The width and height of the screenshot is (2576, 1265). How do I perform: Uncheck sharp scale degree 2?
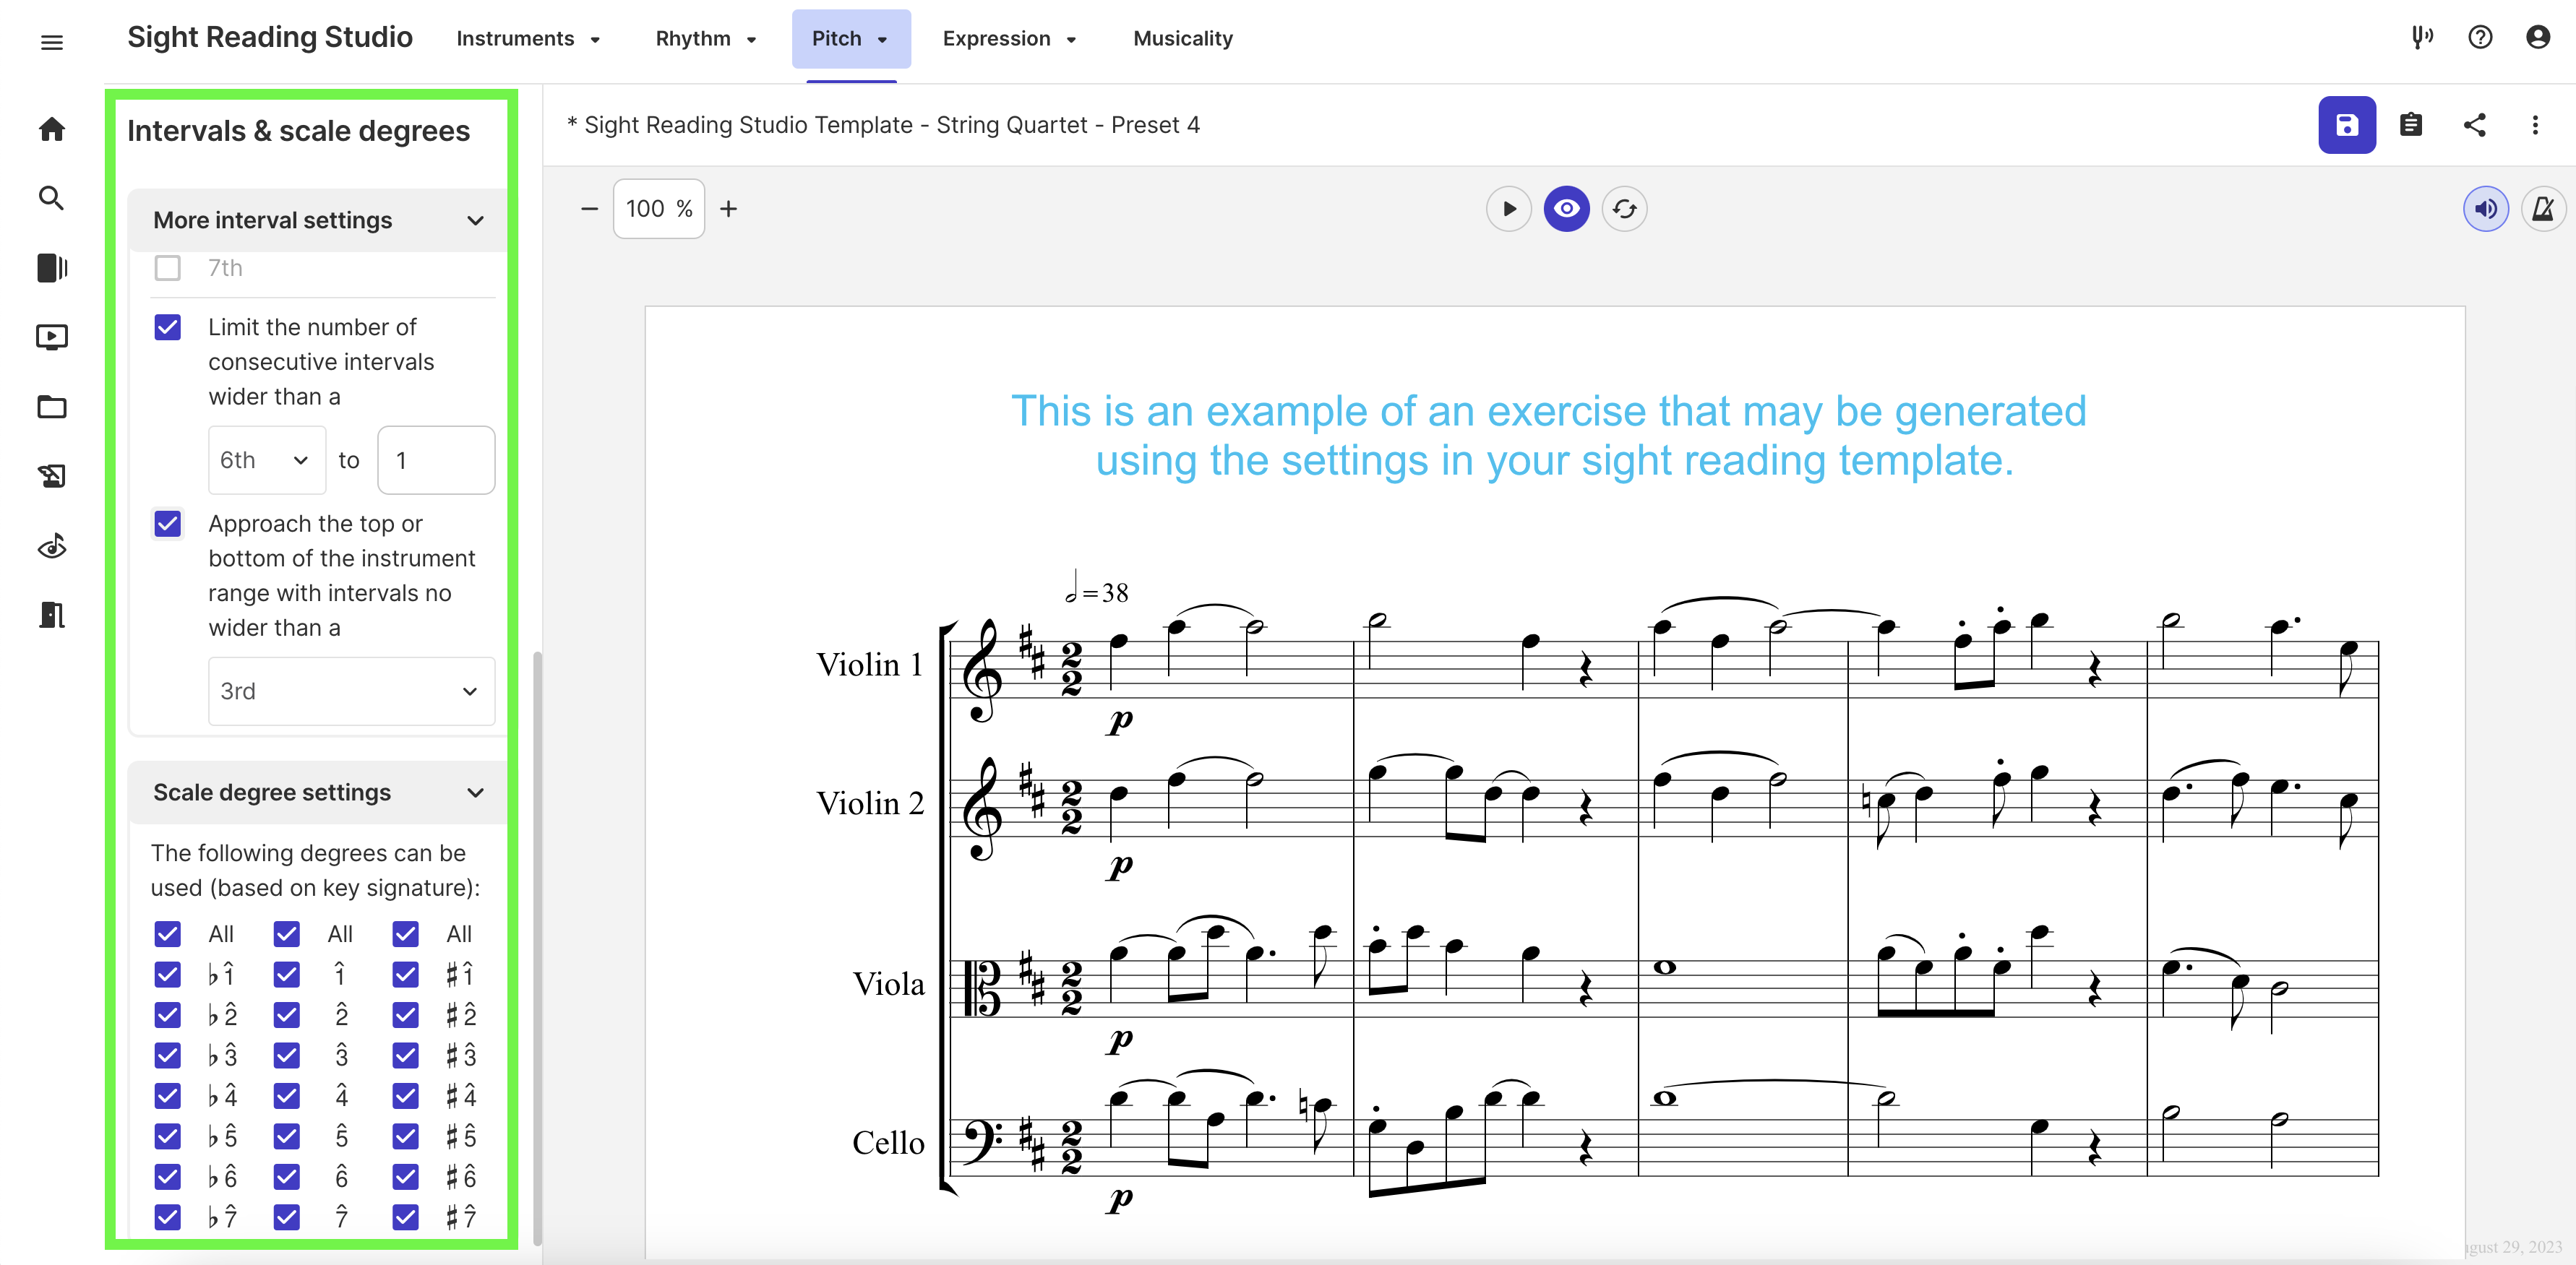pyautogui.click(x=406, y=1015)
